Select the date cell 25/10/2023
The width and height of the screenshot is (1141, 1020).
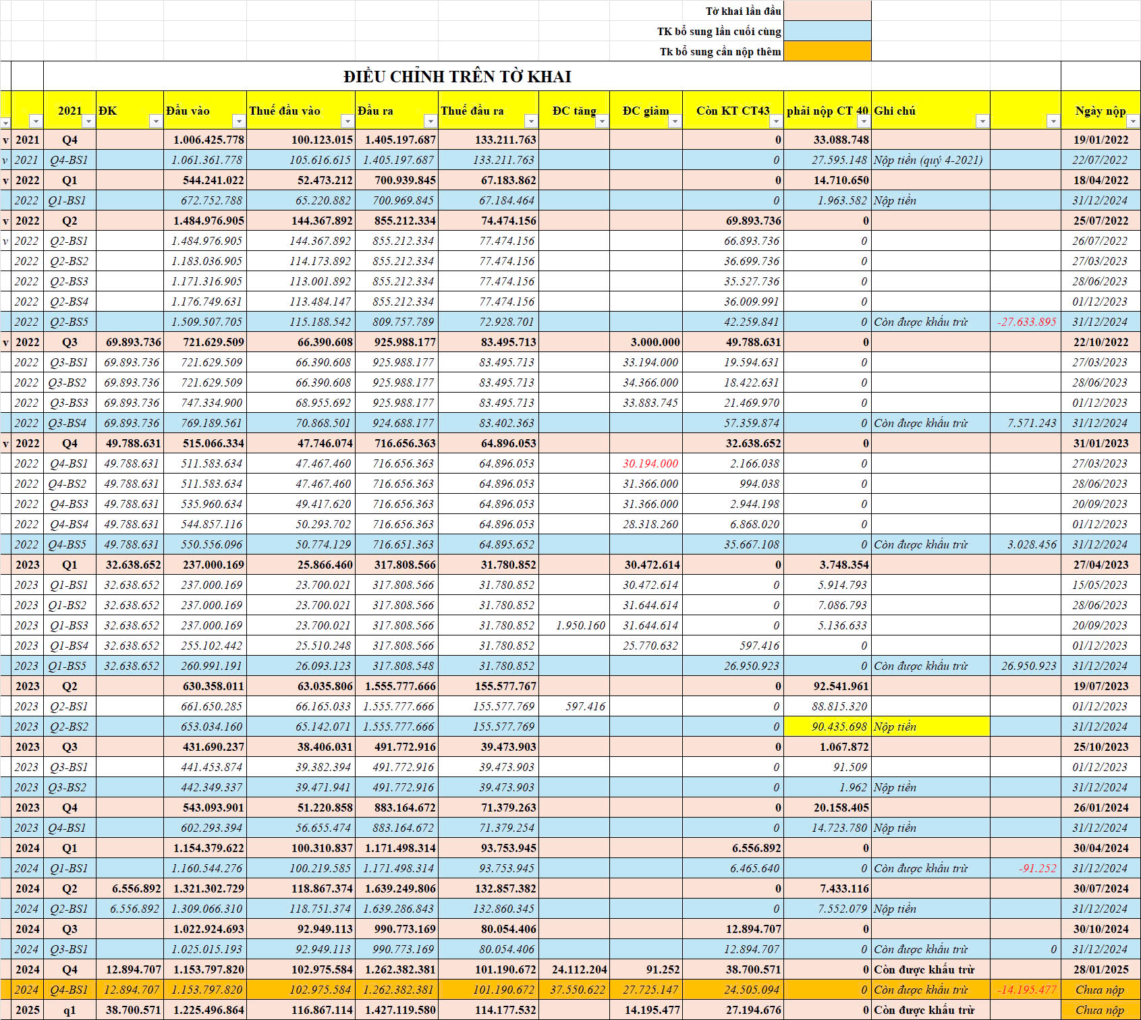click(x=1101, y=747)
